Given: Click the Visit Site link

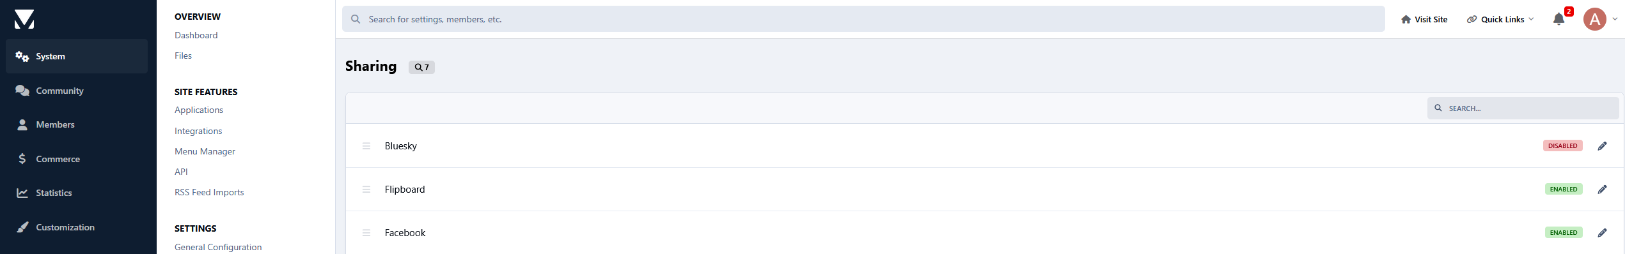Looking at the screenshot, I should click(x=1424, y=19).
